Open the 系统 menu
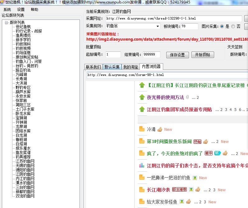Screen dimensions: 248x208 coord(7,10)
